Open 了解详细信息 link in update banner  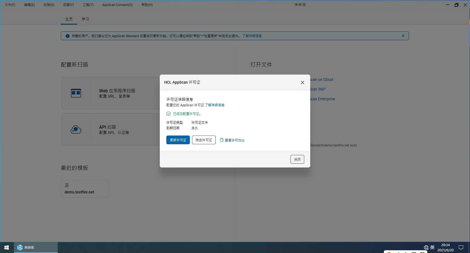click(252, 36)
